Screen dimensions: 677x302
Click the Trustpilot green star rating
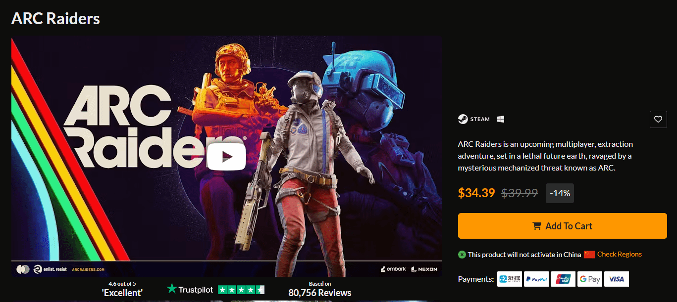[241, 290]
